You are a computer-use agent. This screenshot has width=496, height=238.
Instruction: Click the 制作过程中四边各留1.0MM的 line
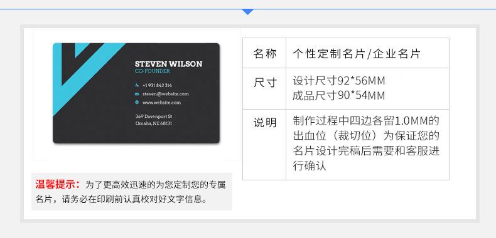click(366, 121)
